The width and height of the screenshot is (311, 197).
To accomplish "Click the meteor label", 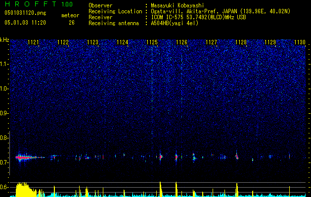I will pos(70,15).
